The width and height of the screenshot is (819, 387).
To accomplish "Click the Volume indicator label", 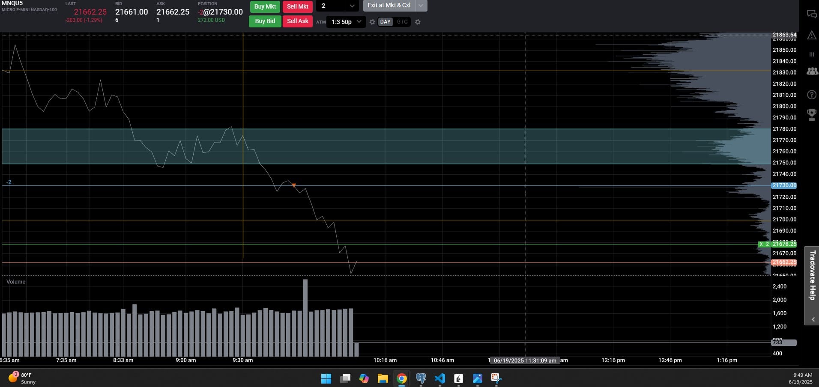I will tap(16, 282).
